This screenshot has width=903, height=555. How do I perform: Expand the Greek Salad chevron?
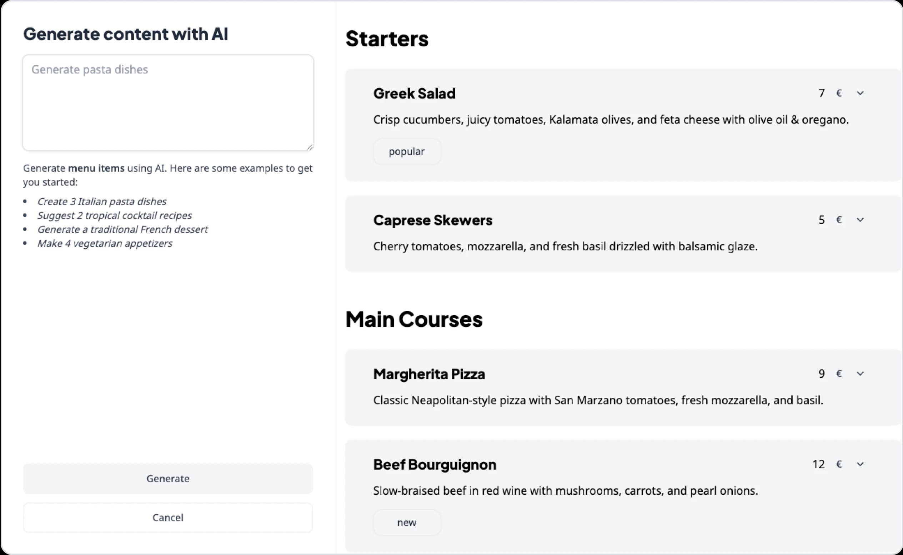tap(860, 93)
